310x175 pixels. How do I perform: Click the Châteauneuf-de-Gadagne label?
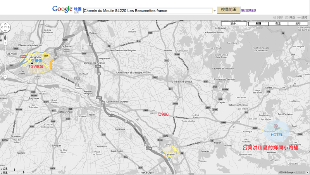coord(129,73)
